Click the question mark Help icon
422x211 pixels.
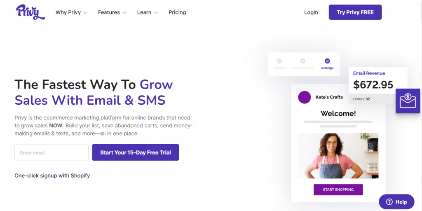coord(389,202)
